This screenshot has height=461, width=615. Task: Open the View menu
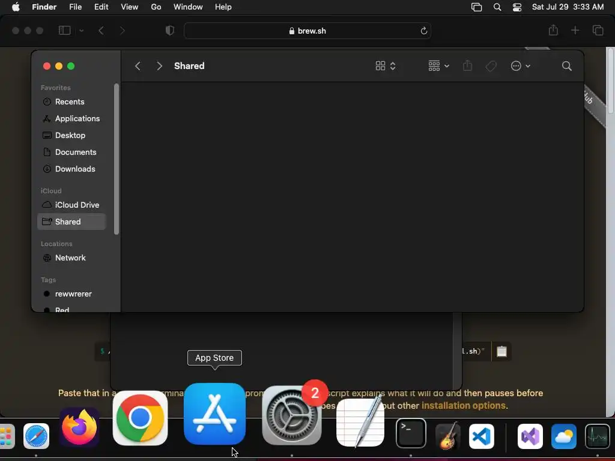pyautogui.click(x=130, y=7)
